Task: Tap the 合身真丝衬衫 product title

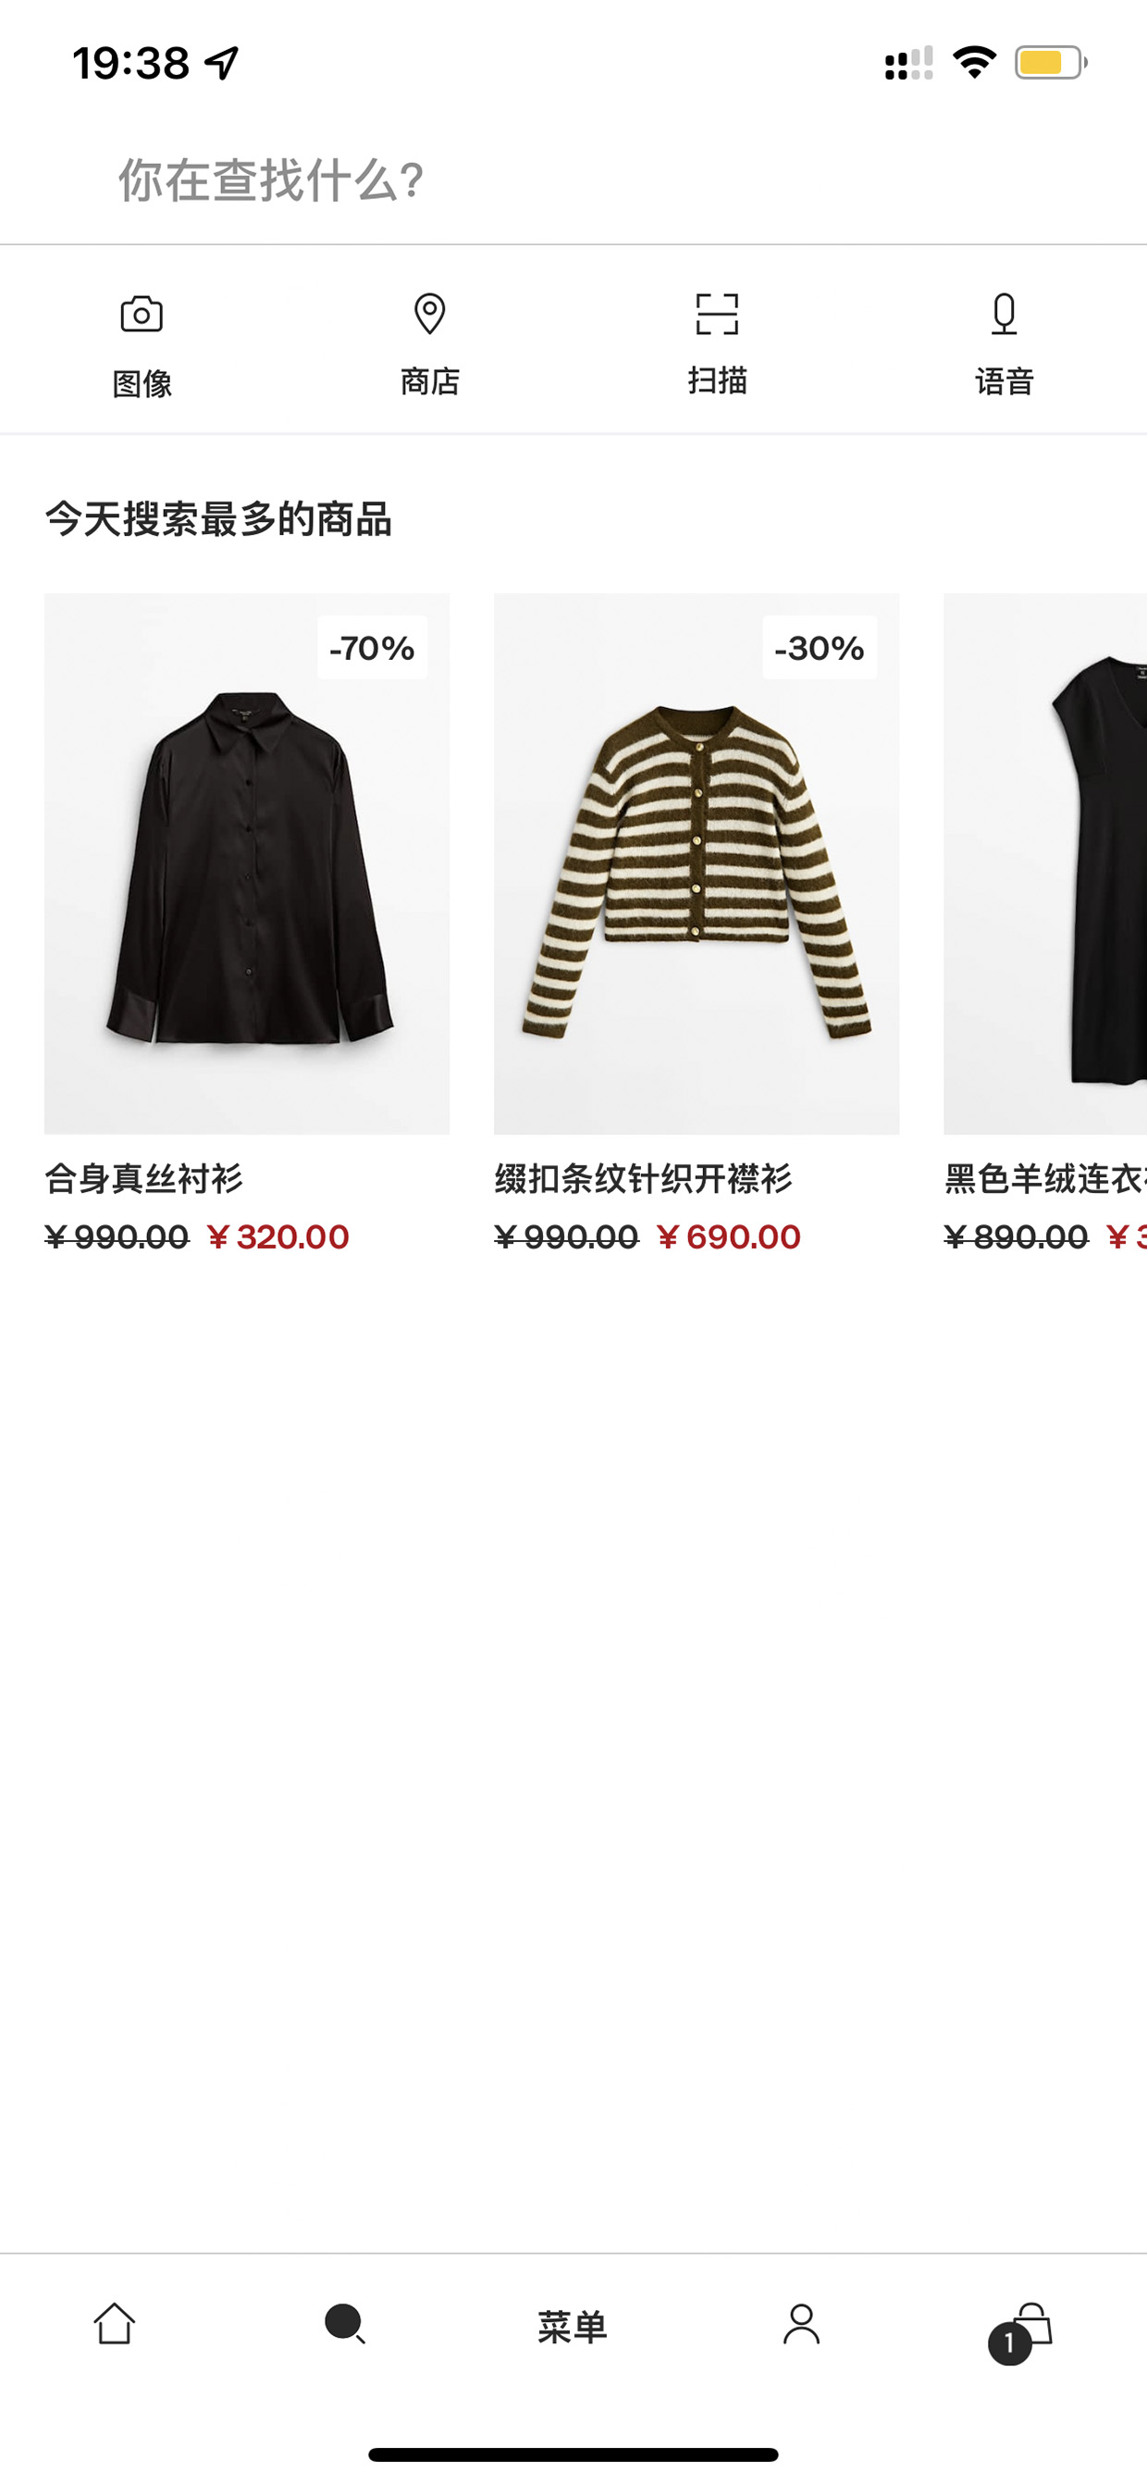Action: 143,1178
